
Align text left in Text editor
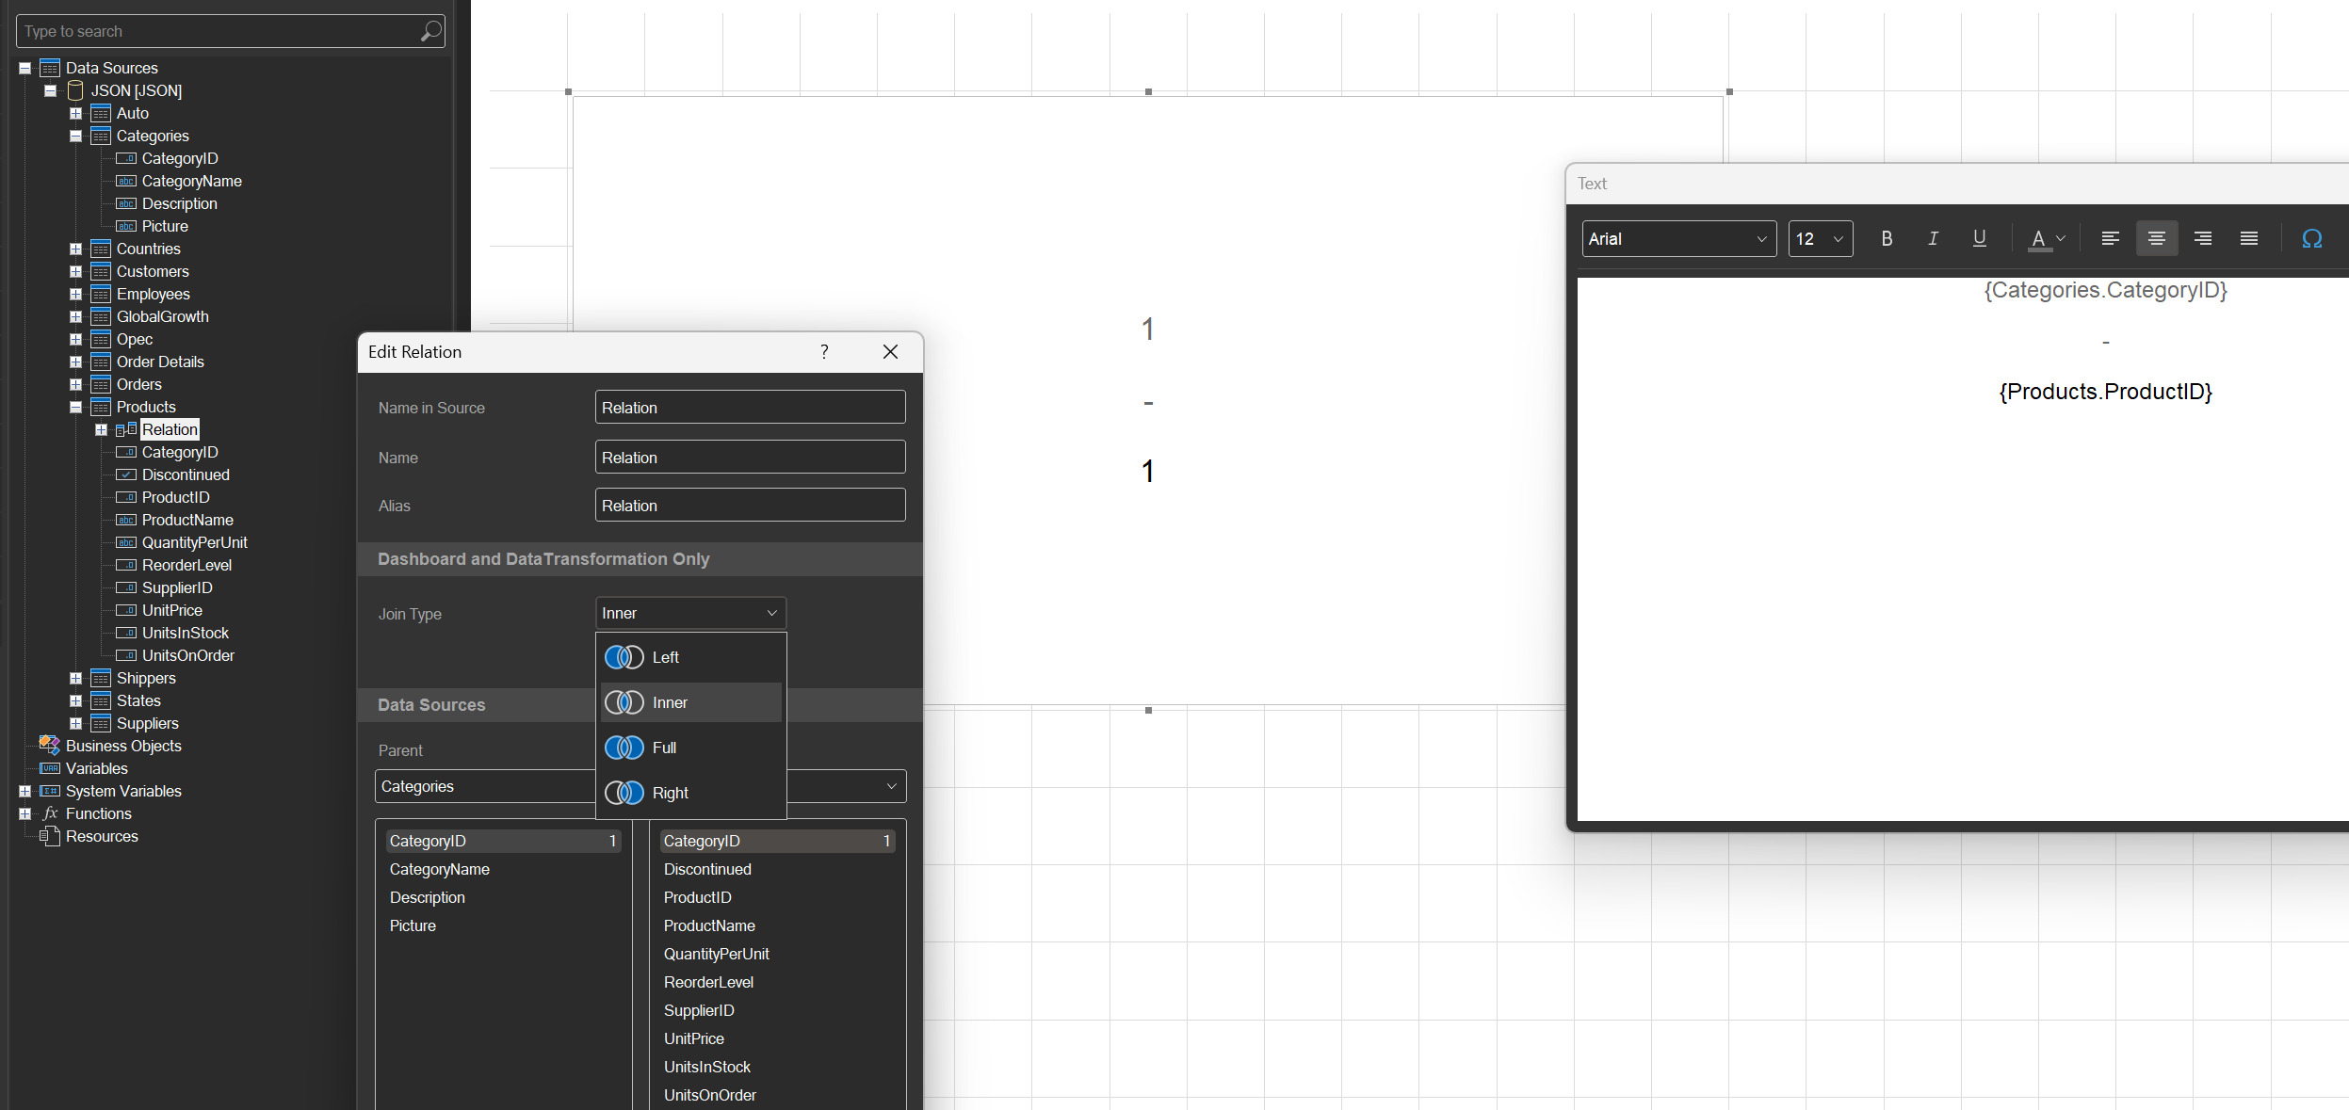point(2110,238)
